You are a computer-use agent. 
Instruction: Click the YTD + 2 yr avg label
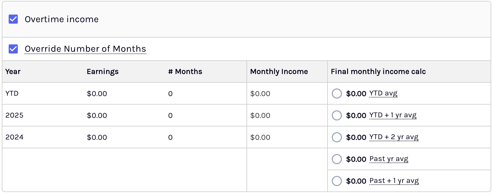coord(394,137)
